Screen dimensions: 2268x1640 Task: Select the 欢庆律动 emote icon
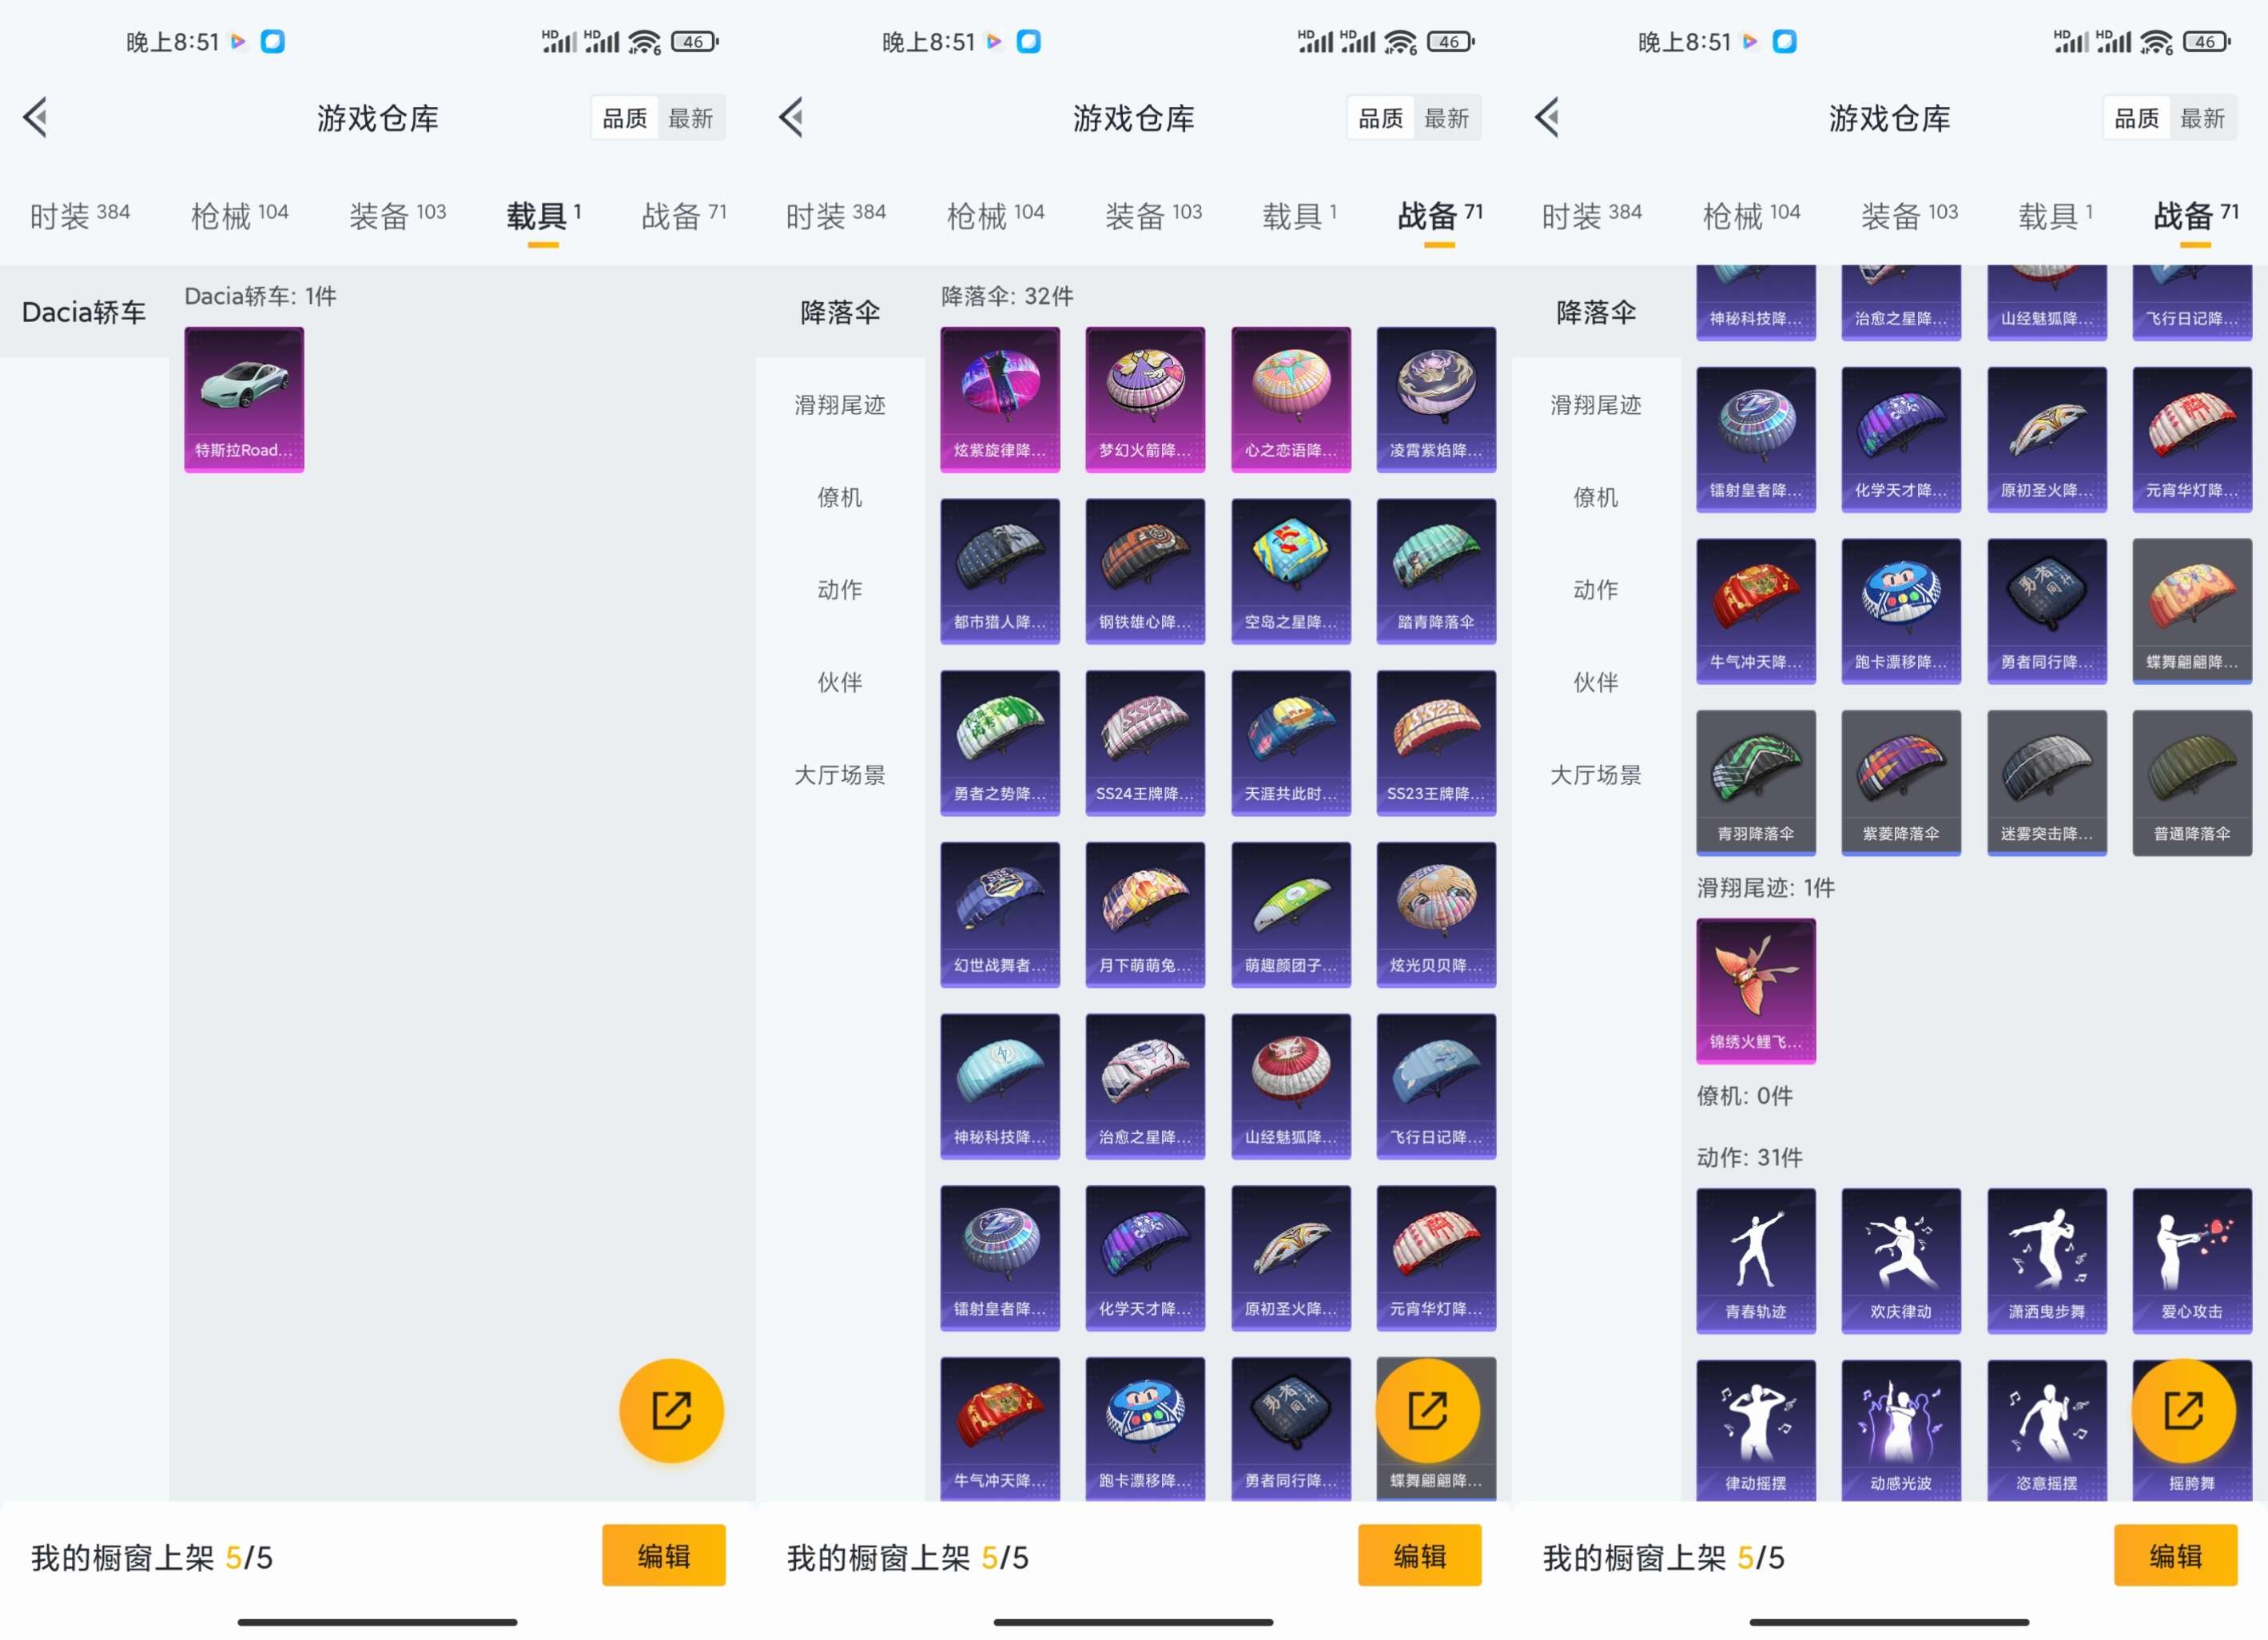[1900, 1262]
